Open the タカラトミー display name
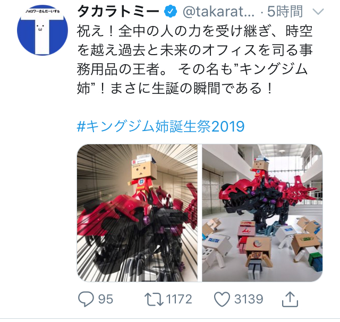This screenshot has width=340, height=322. coord(118,12)
